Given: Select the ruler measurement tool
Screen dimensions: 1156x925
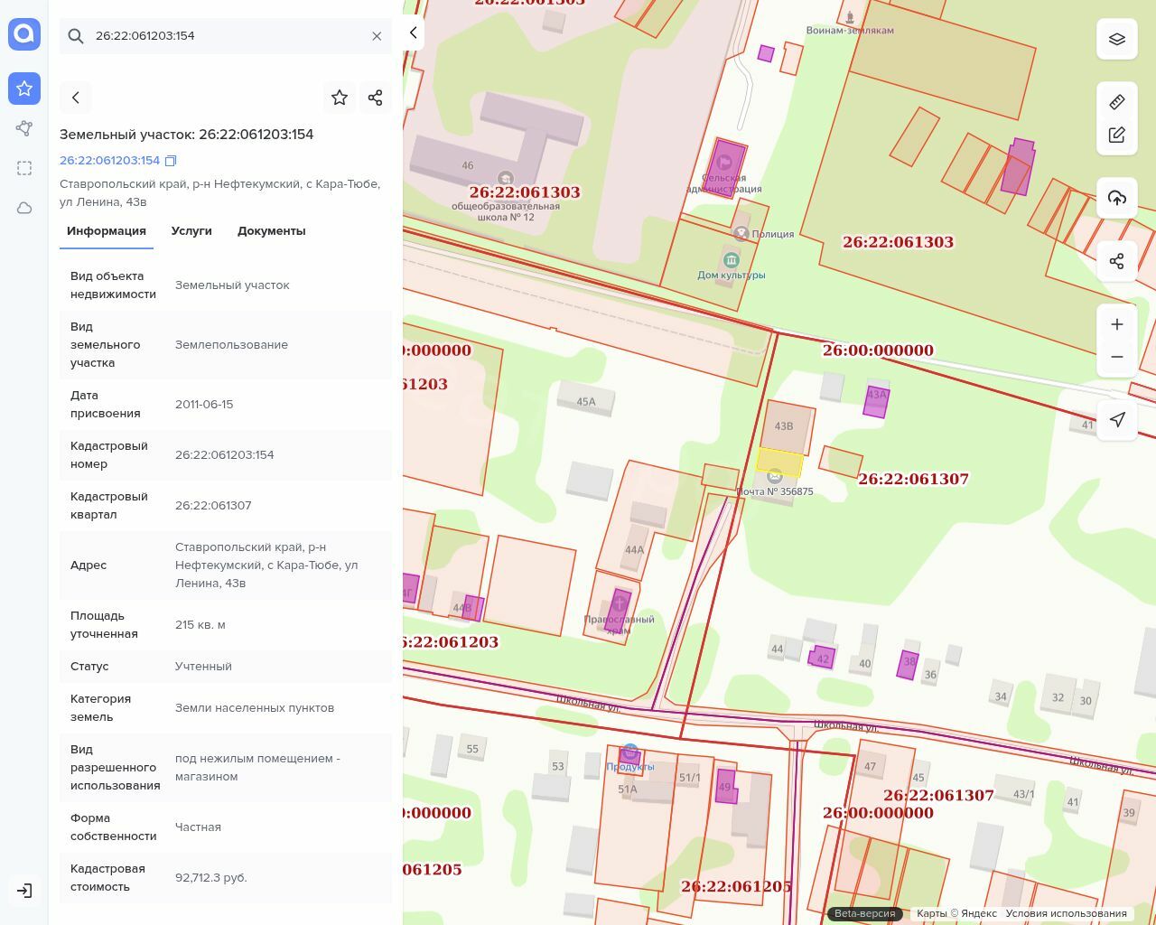Looking at the screenshot, I should [1117, 102].
